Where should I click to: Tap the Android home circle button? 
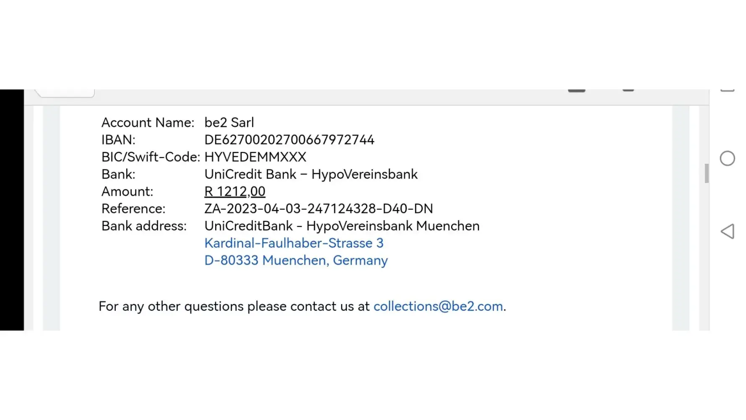point(727,158)
